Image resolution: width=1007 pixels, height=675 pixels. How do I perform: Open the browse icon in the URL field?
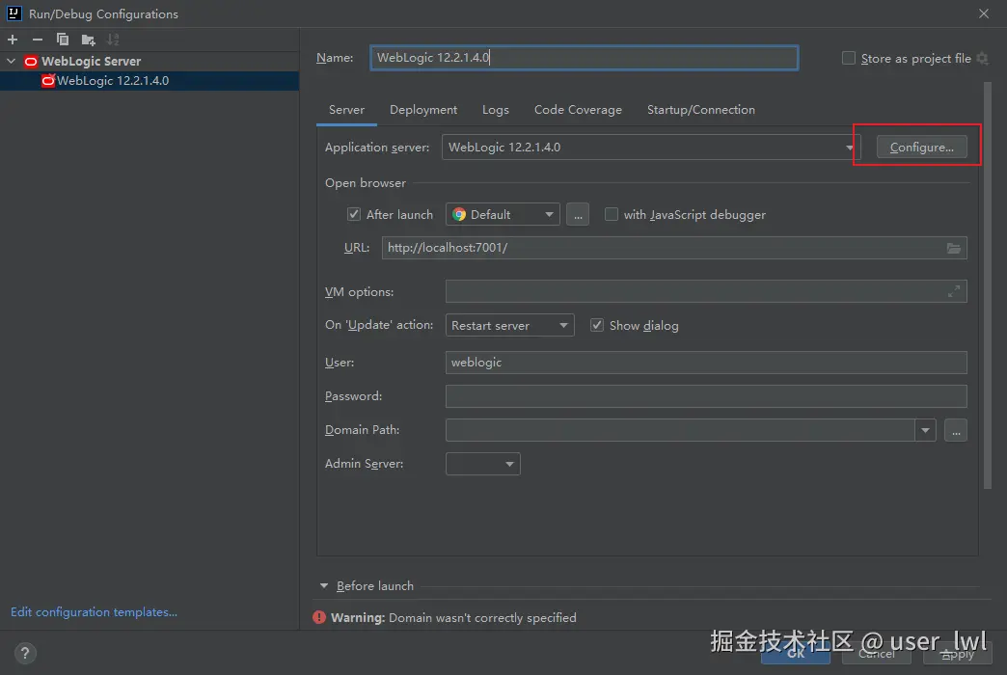(954, 248)
